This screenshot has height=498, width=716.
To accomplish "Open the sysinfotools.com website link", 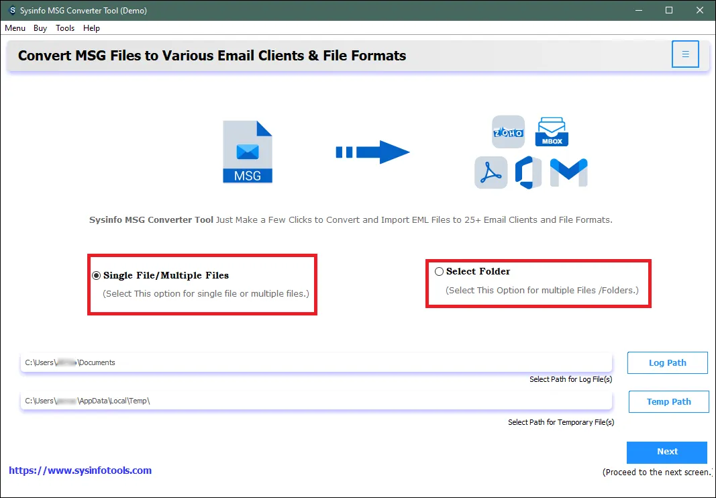I will pyautogui.click(x=81, y=470).
